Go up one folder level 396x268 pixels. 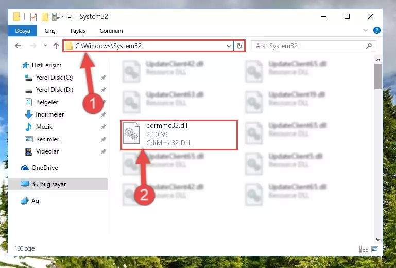tap(56, 46)
